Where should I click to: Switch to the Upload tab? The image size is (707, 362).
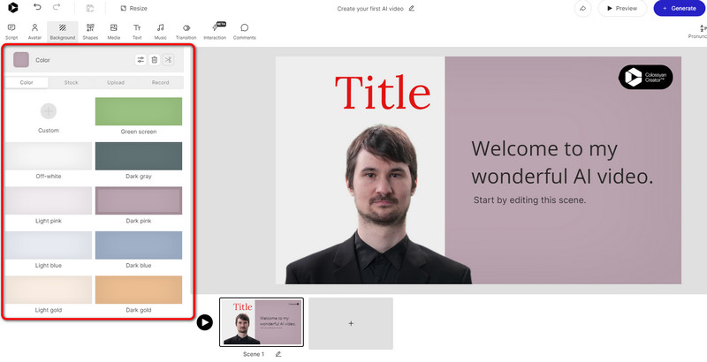(116, 82)
